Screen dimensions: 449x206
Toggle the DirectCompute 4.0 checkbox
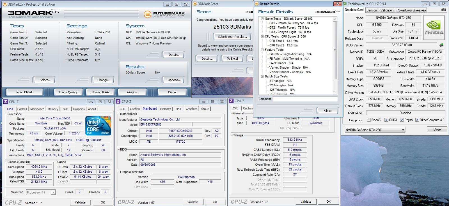click(x=417, y=120)
